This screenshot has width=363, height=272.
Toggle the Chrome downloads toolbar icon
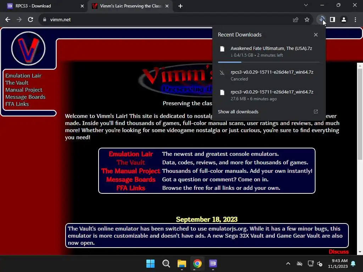(x=321, y=19)
